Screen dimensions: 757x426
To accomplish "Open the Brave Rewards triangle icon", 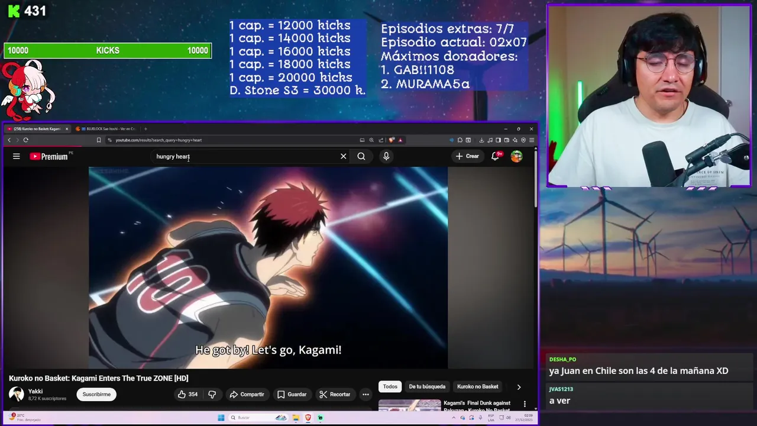I will tap(400, 140).
